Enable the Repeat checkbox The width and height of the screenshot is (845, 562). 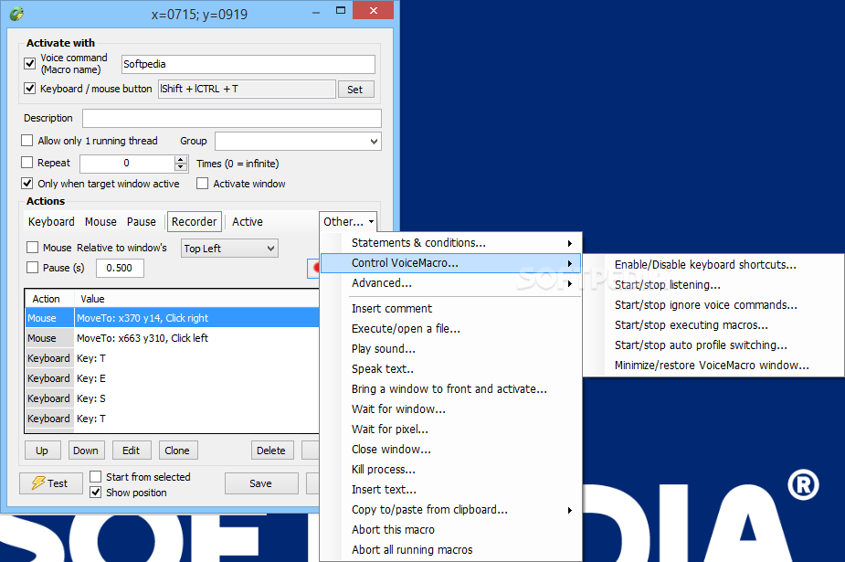[26, 162]
